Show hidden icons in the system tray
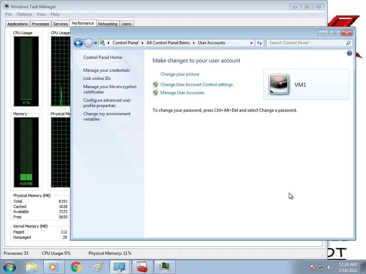This screenshot has width=366, height=274. (x=304, y=267)
